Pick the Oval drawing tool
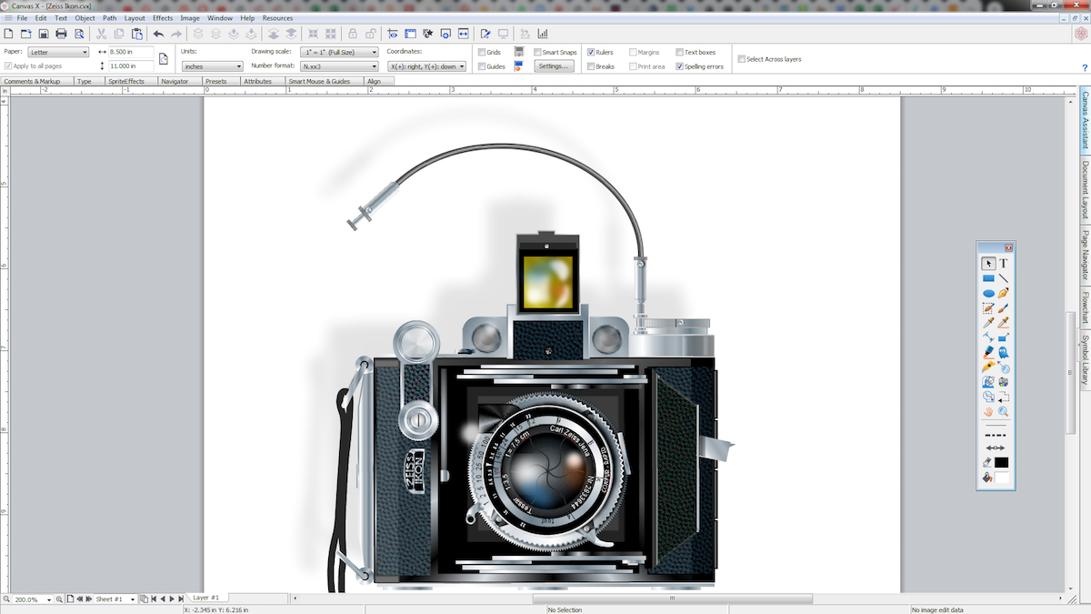The height and width of the screenshot is (614, 1091). [x=988, y=294]
